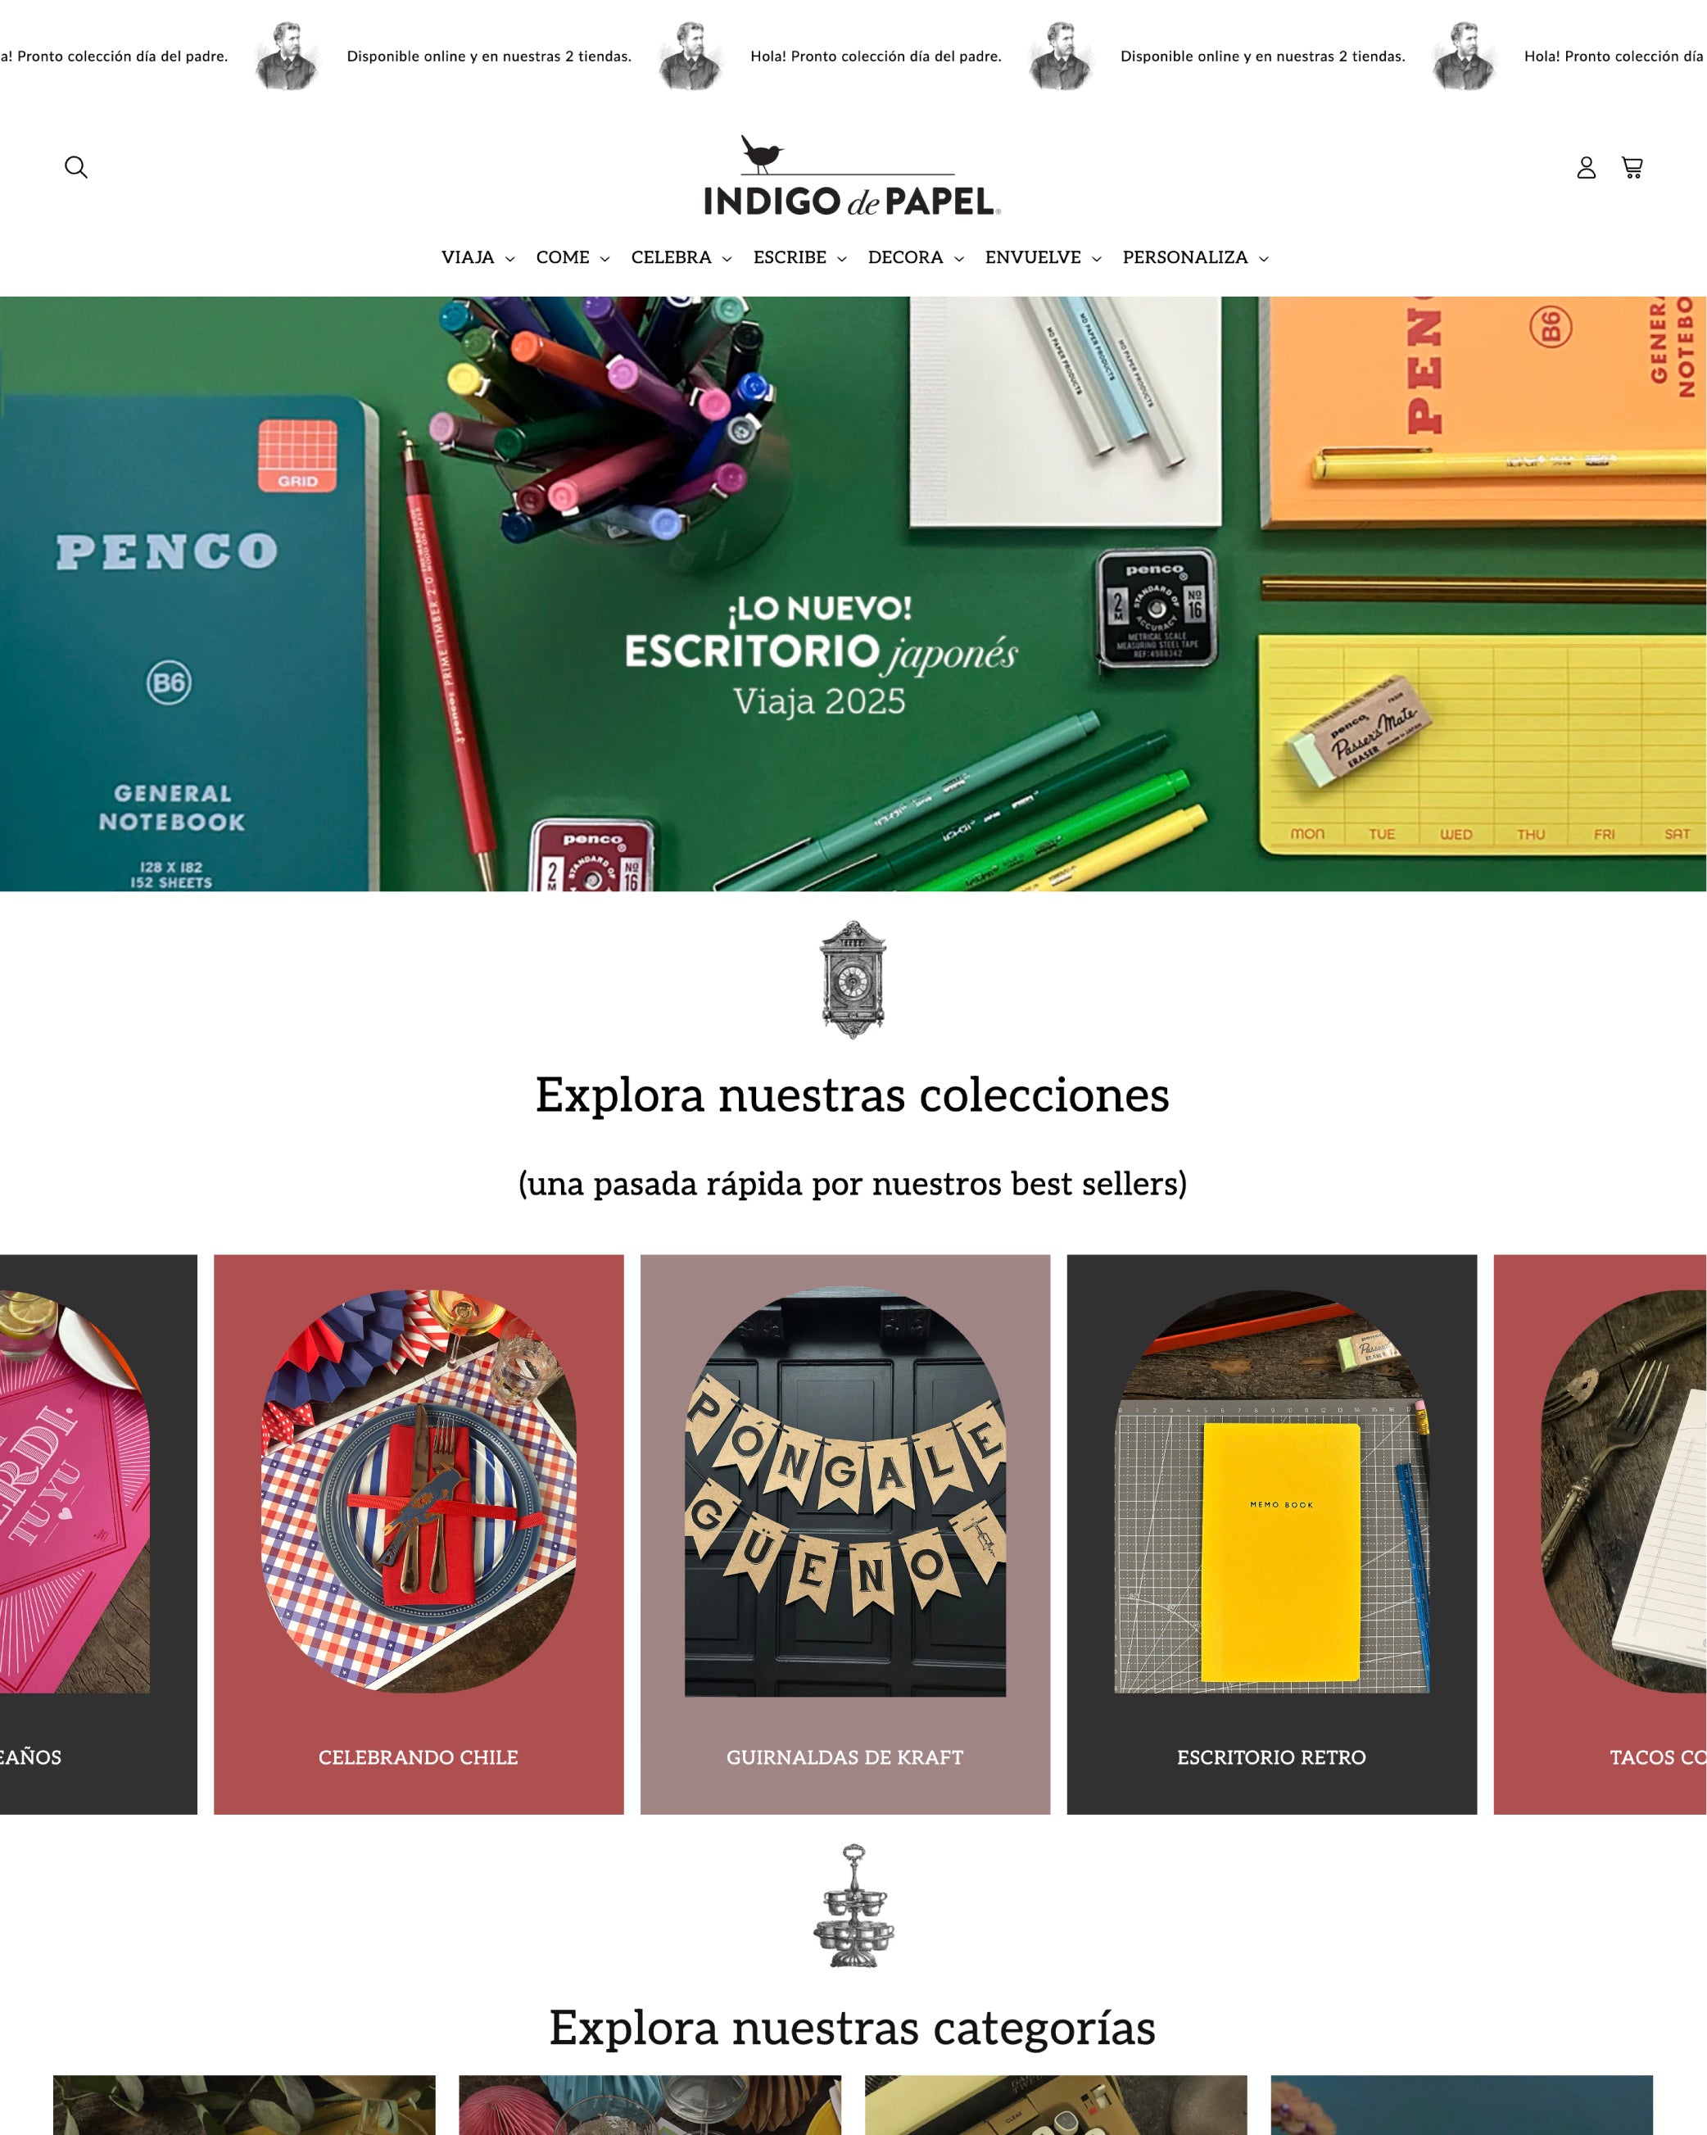The image size is (1707, 2135).
Task: Open the PERSONALIZA menu
Action: 1195,257
